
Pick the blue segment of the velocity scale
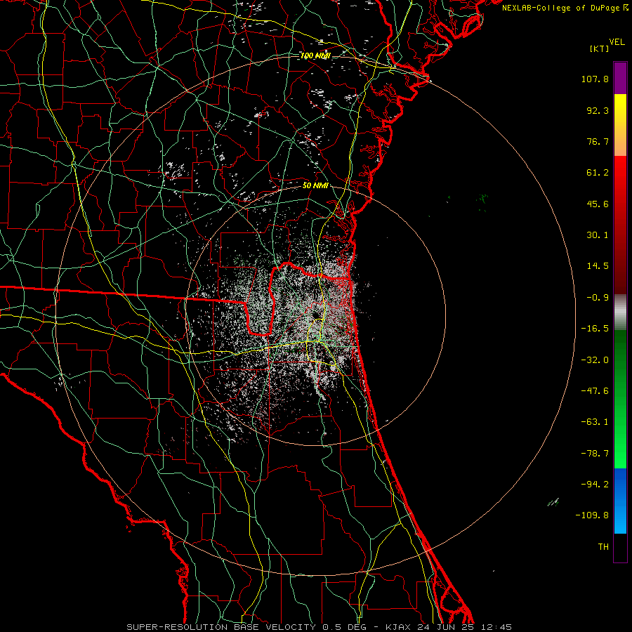click(x=620, y=501)
